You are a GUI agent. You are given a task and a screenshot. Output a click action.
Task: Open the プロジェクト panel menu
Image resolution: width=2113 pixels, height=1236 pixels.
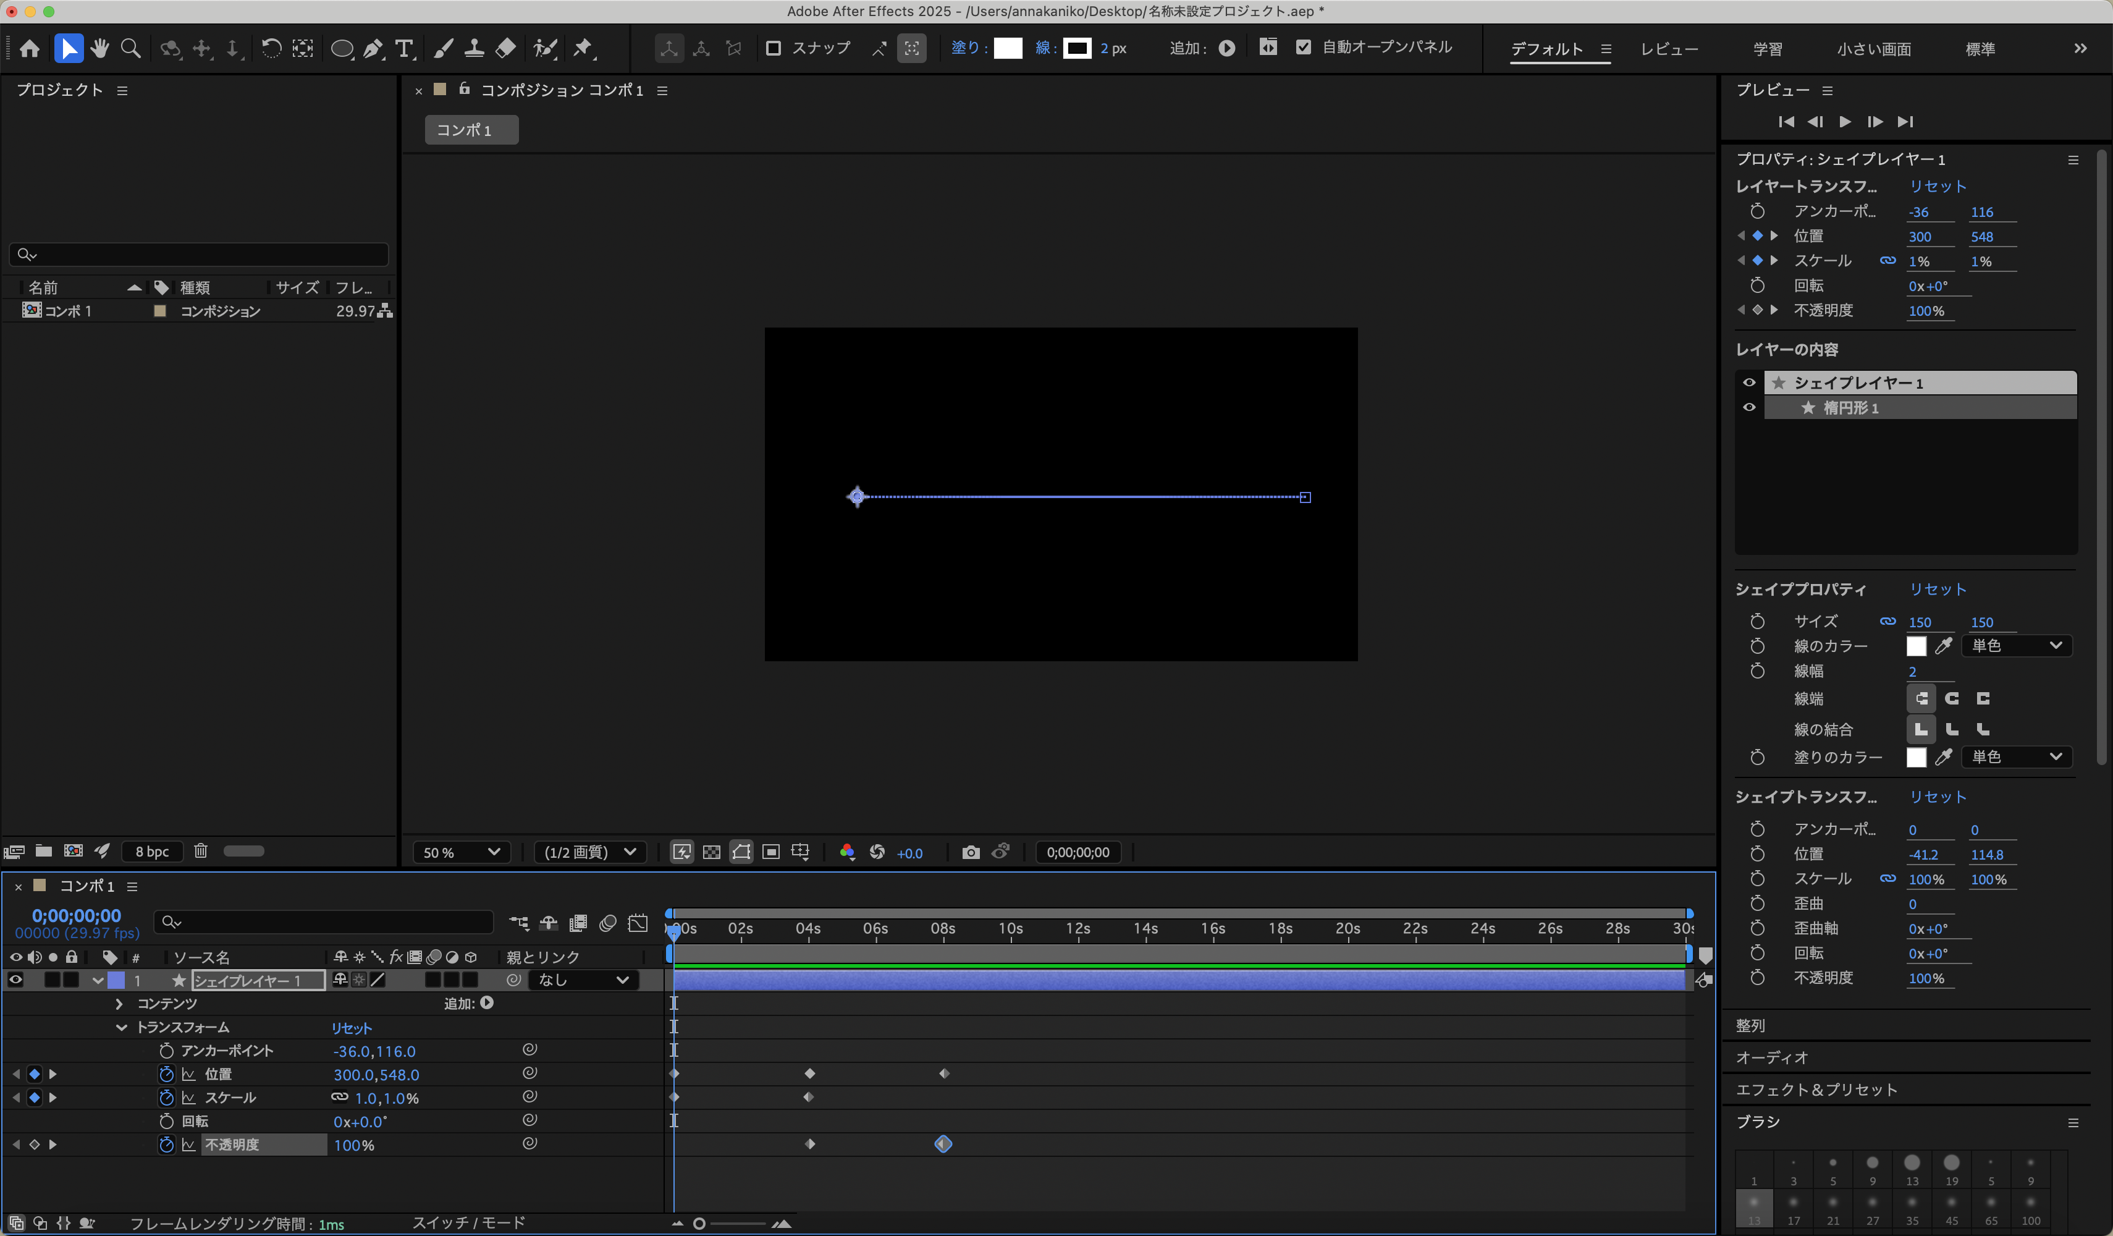point(122,91)
